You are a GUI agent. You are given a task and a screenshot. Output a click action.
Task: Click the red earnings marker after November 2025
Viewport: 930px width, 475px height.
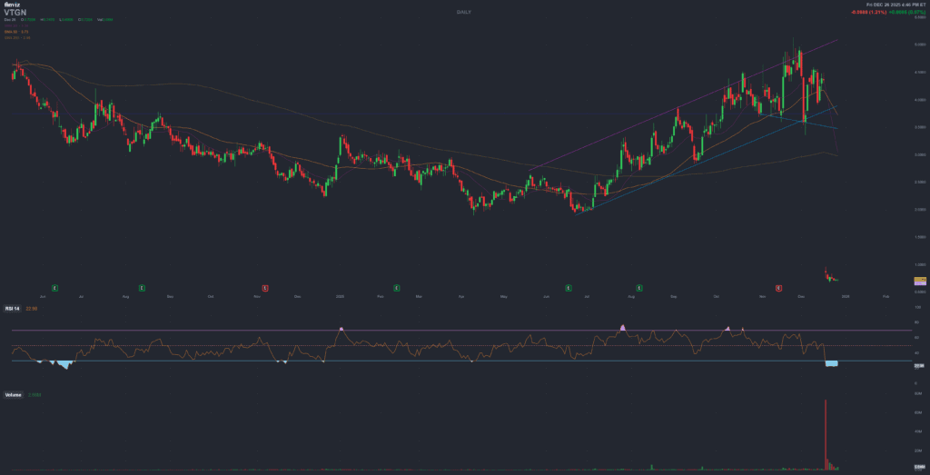[778, 287]
